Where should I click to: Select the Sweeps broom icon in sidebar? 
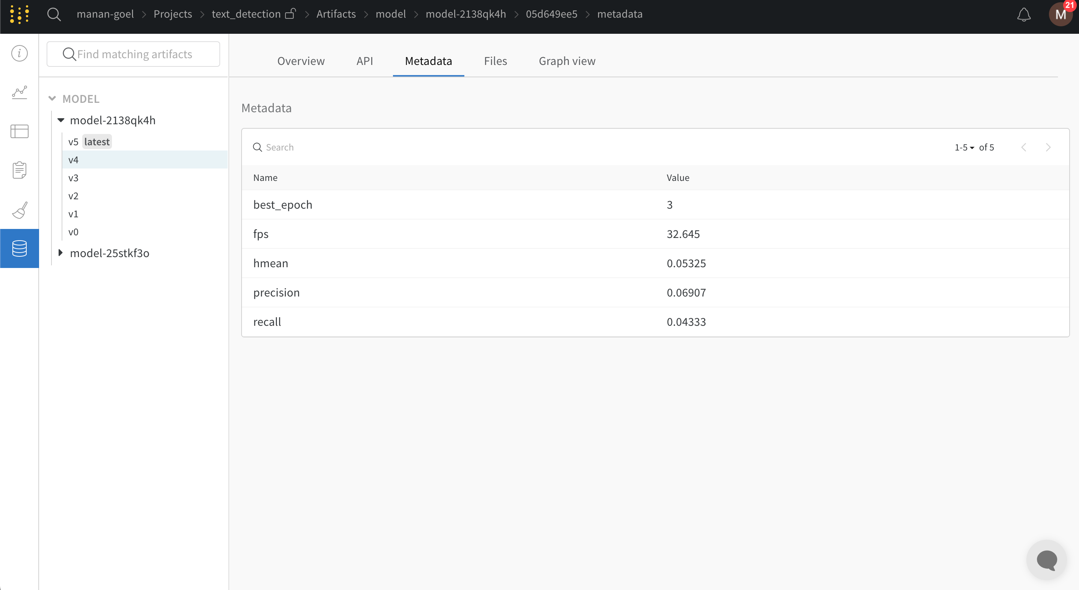coord(19,210)
